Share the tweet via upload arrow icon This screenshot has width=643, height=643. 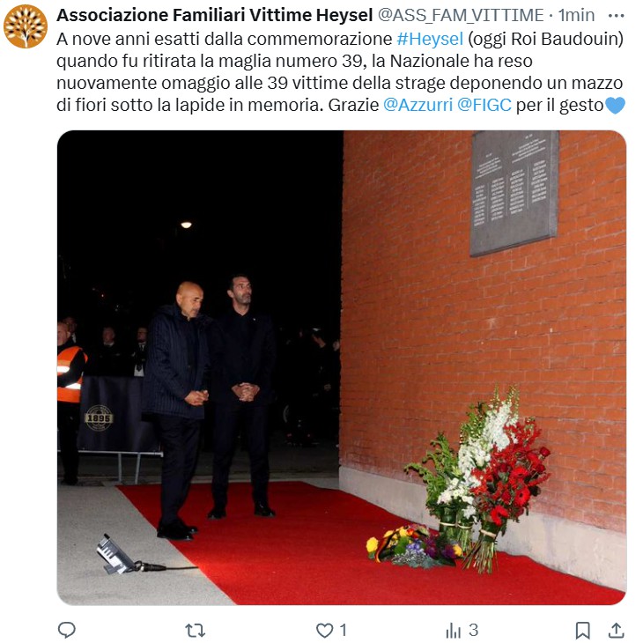click(x=616, y=630)
